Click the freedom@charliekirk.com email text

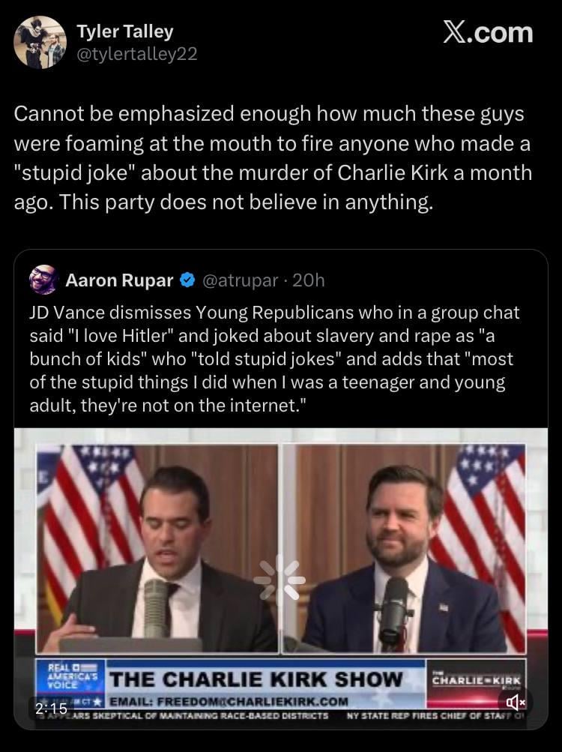point(229,702)
